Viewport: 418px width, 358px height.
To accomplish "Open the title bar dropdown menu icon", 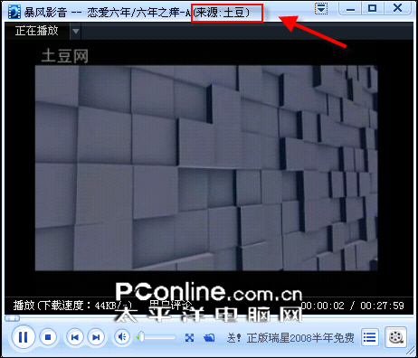I will (321, 9).
